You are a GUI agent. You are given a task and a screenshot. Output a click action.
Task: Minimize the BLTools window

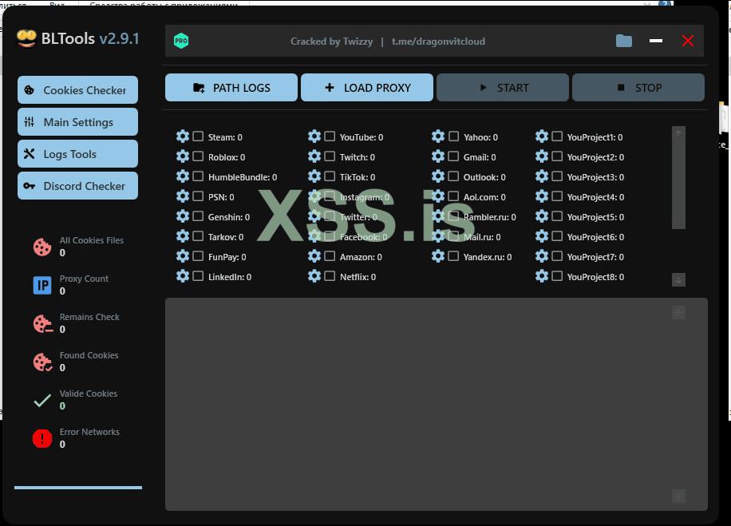[x=656, y=41]
